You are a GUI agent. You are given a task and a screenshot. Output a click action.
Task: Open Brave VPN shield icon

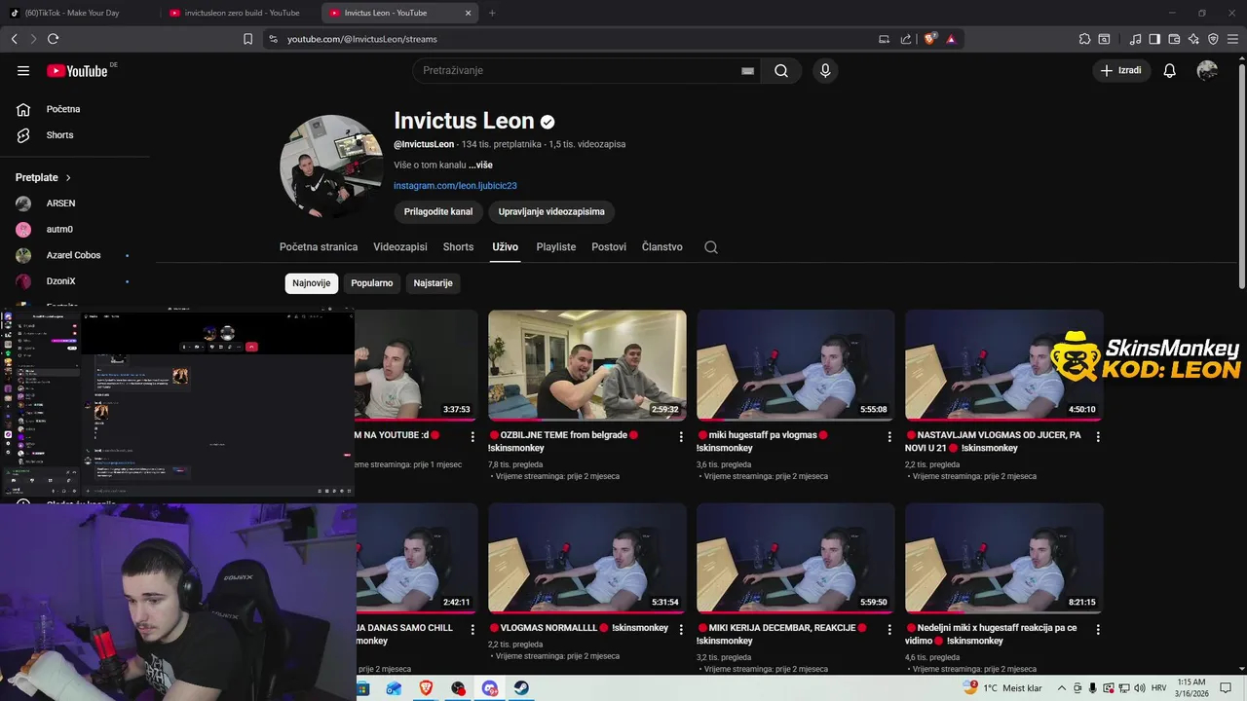(x=1213, y=39)
